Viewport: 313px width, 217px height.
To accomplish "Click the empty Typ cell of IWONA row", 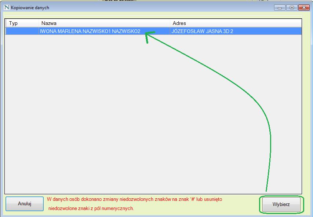I will [22, 31].
